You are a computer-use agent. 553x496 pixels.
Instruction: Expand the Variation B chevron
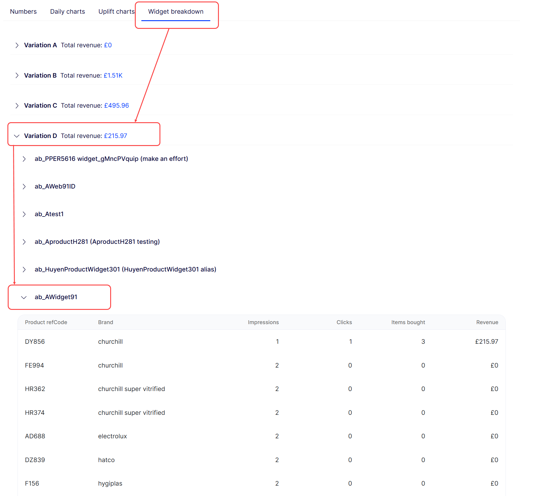(x=17, y=76)
